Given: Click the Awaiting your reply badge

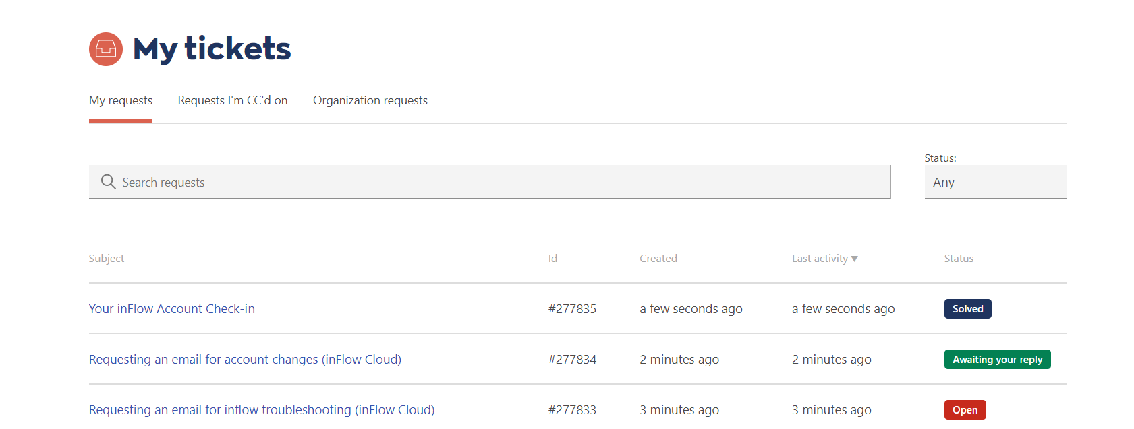Looking at the screenshot, I should point(998,360).
